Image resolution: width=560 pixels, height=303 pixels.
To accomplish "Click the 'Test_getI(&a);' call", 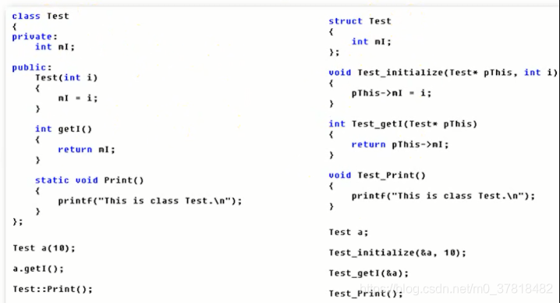I will (369, 273).
